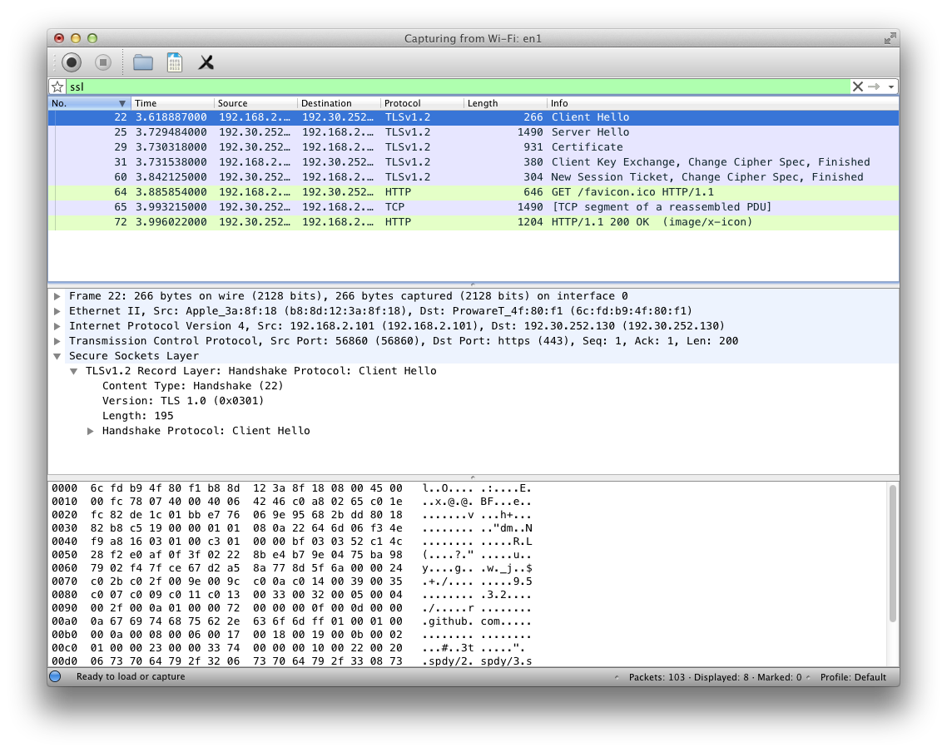Sort by the No. column header
Screen dimensions: 947x752
[89, 103]
